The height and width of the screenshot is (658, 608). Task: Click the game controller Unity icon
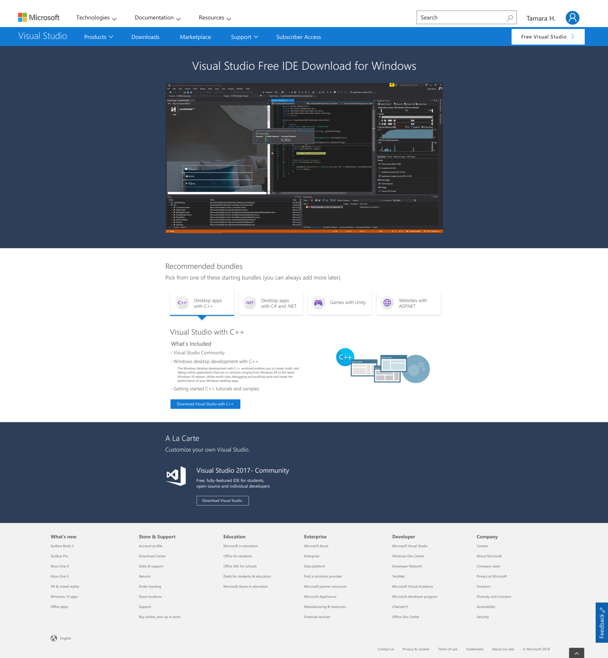(x=318, y=303)
